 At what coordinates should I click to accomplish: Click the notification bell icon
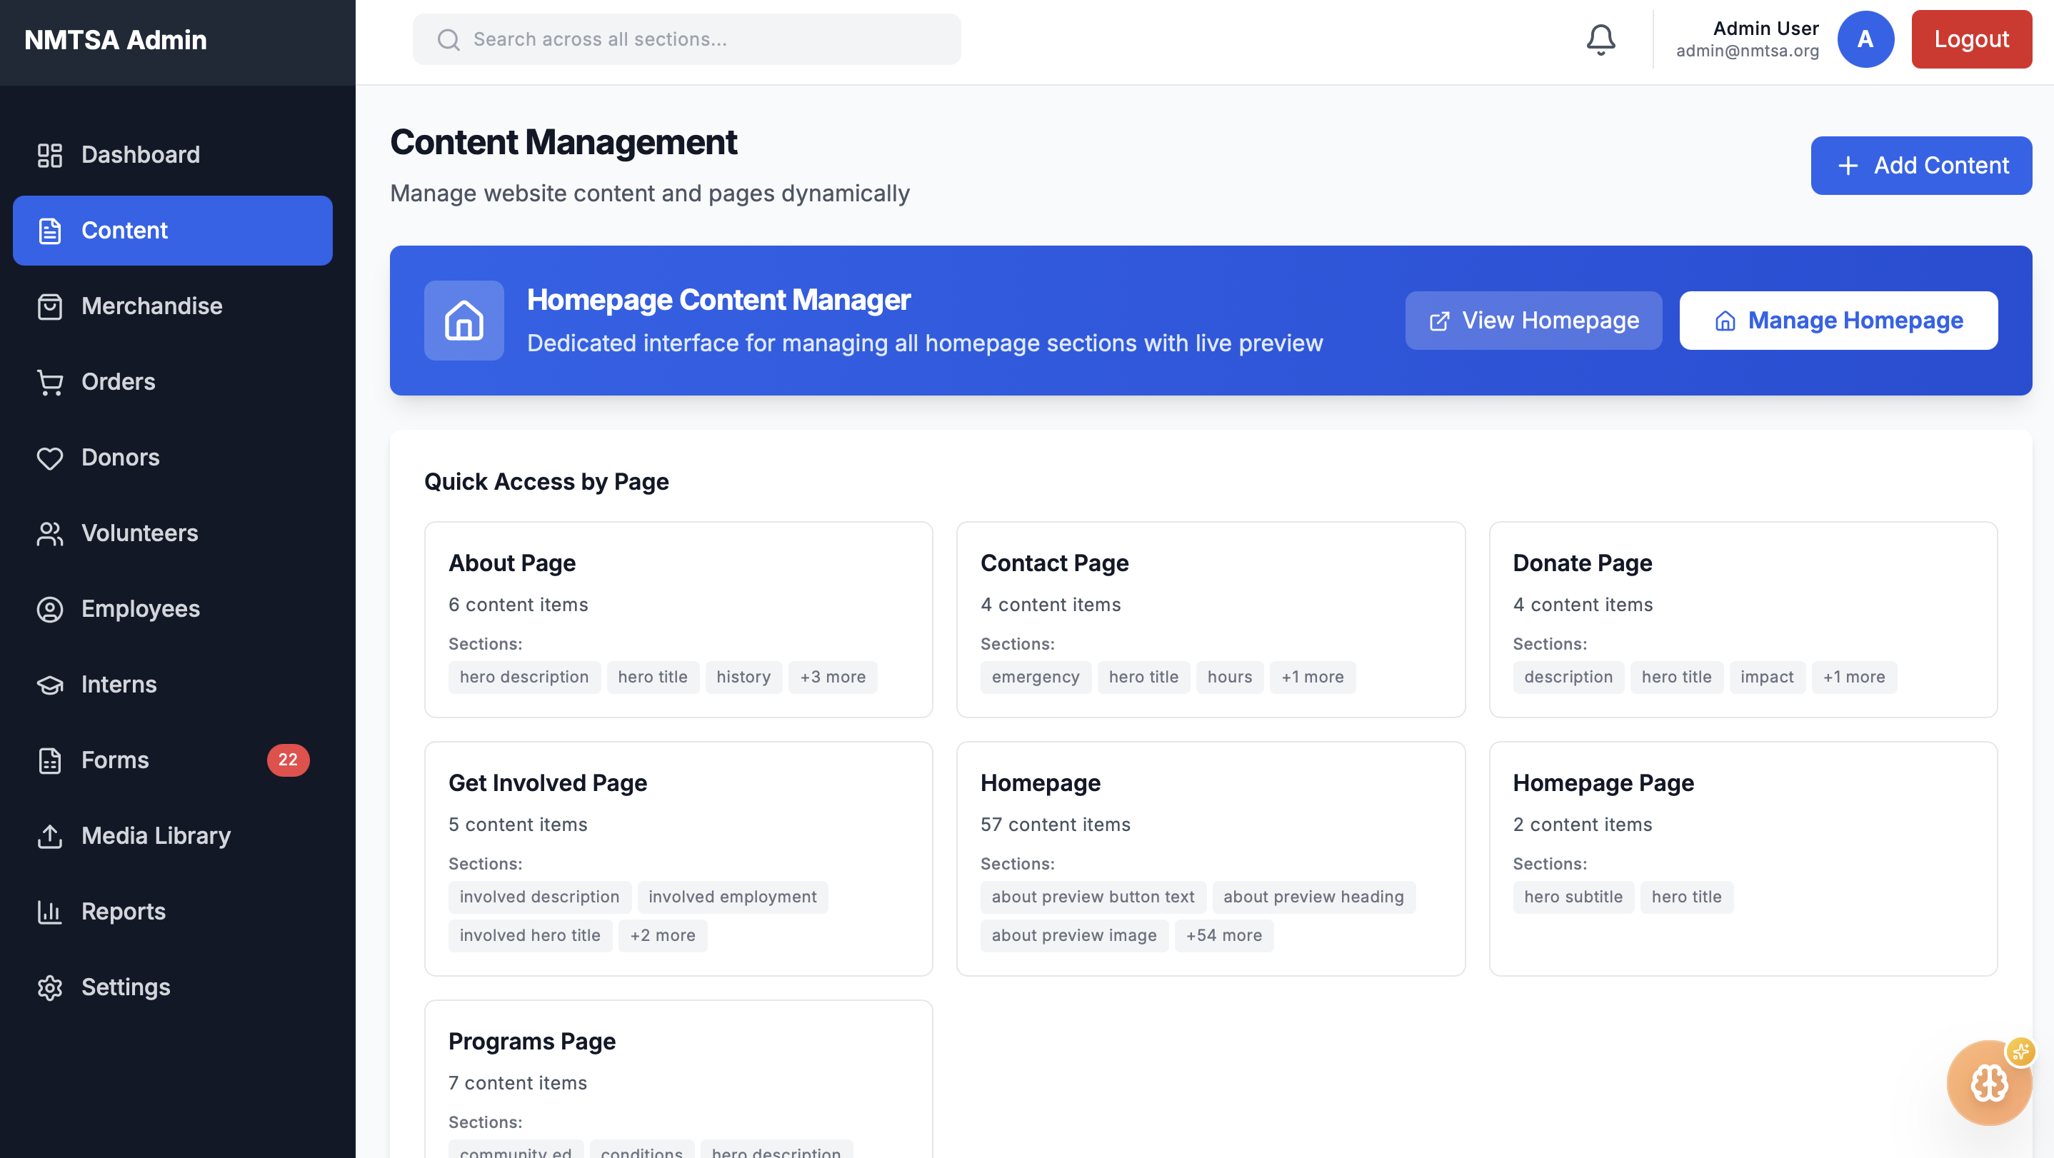pyautogui.click(x=1600, y=39)
